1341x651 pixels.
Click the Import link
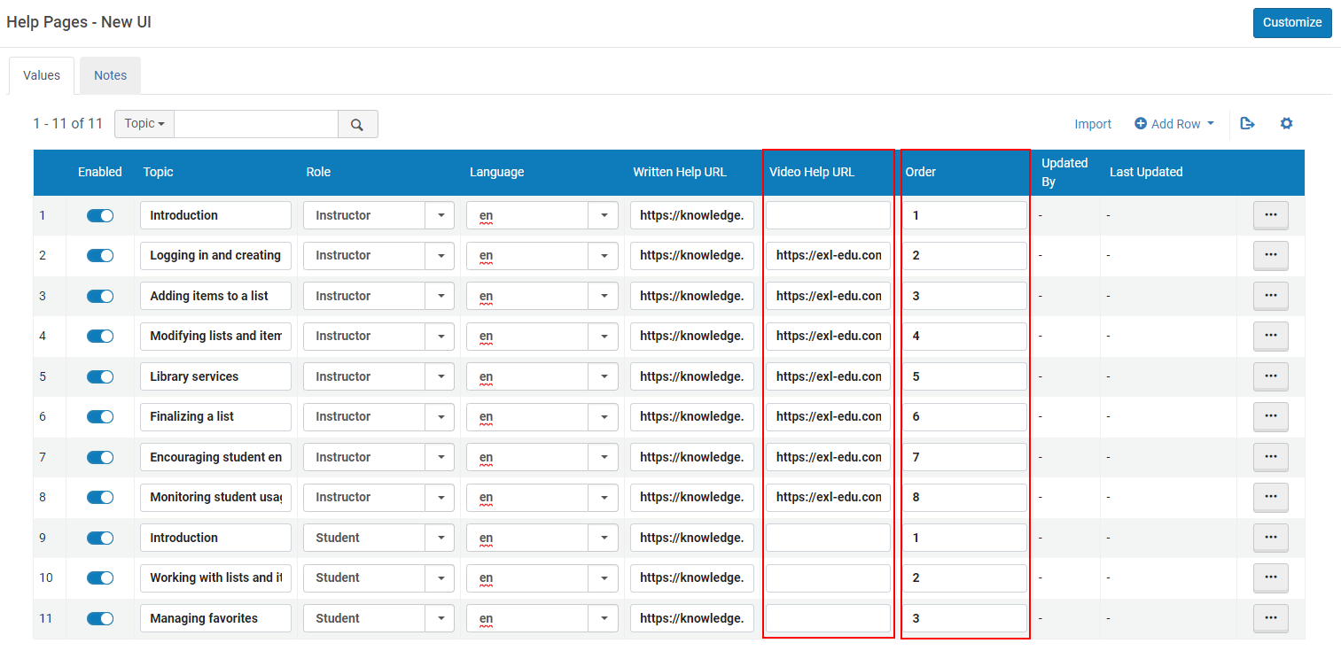click(x=1093, y=124)
